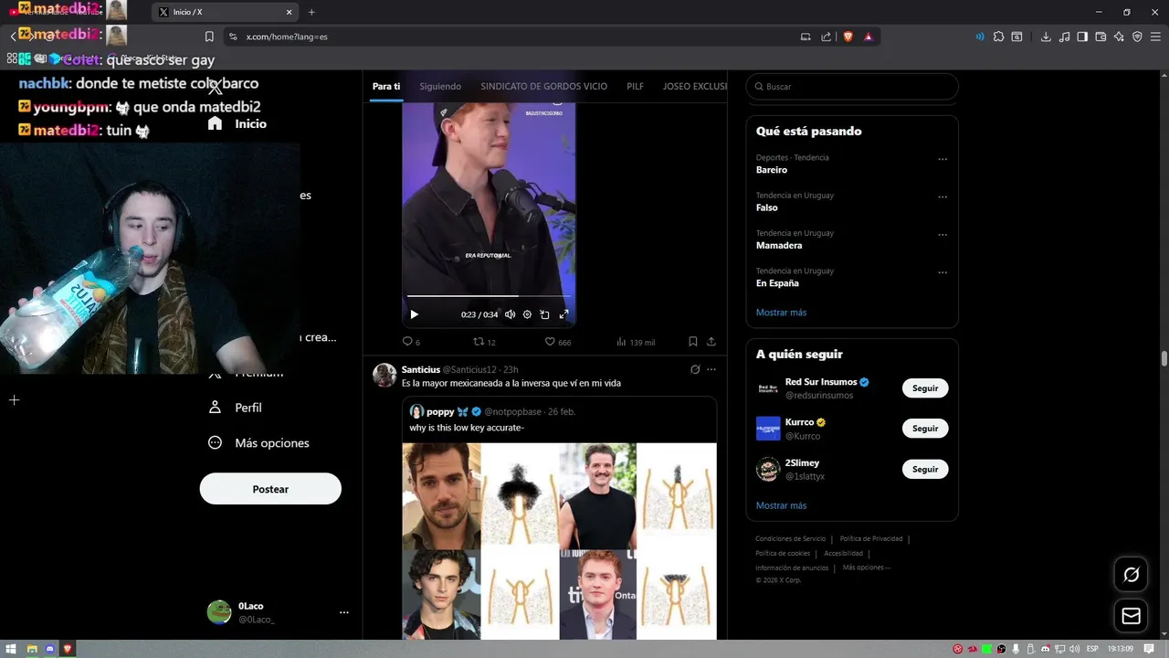The image size is (1169, 658).
Task: Open the Santicius username link
Action: tap(421, 369)
